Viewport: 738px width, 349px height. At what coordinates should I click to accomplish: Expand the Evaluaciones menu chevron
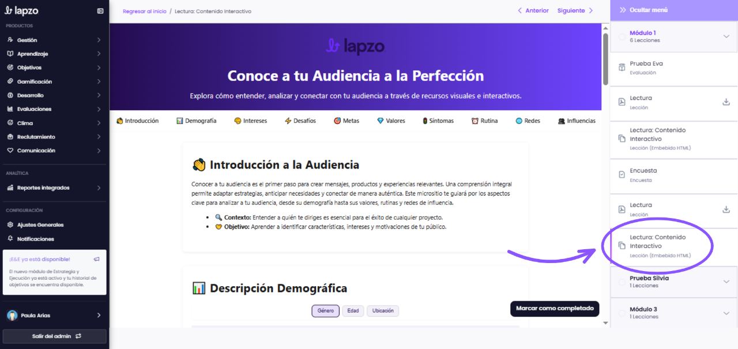tap(99, 109)
